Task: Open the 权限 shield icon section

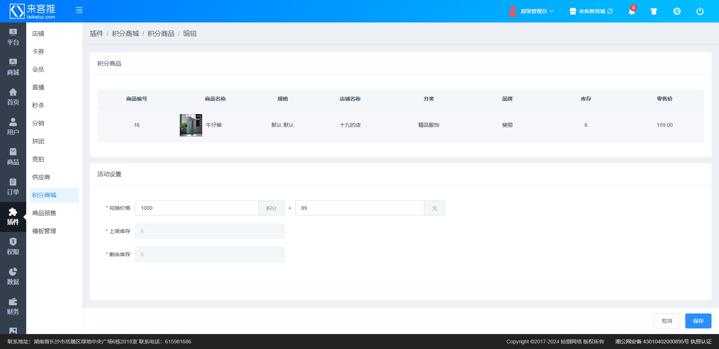Action: click(x=13, y=247)
